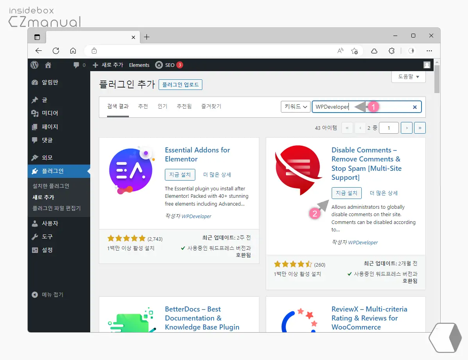Open the browser extensions puzzle icon
This screenshot has height=360, width=468.
[391, 51]
